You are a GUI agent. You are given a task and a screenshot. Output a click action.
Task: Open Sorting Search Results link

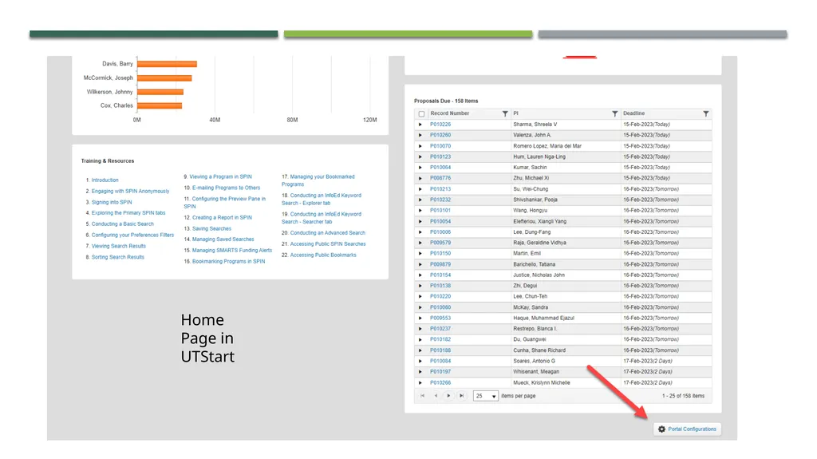coord(118,256)
